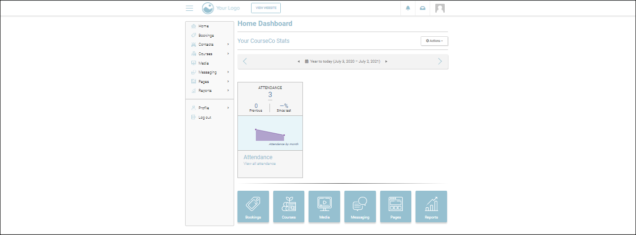The height and width of the screenshot is (235, 636).
Task: Select Log out in the sidebar
Action: pyautogui.click(x=204, y=117)
